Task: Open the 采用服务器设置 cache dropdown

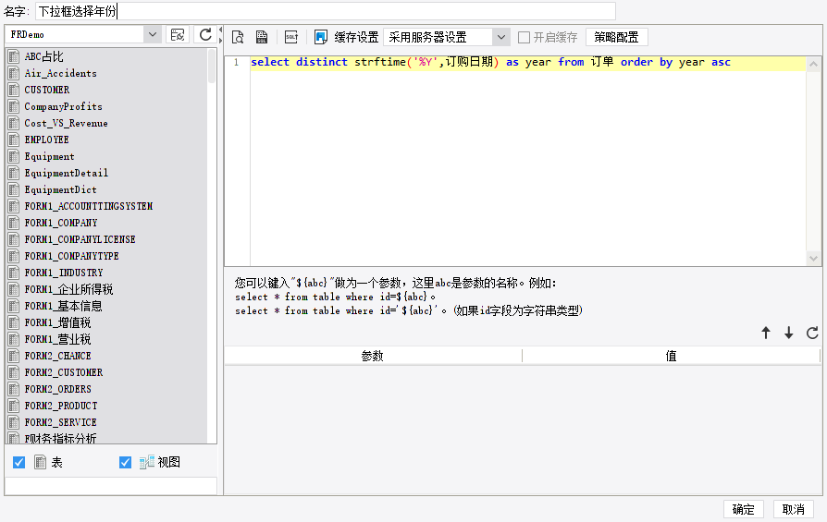Action: [x=501, y=37]
